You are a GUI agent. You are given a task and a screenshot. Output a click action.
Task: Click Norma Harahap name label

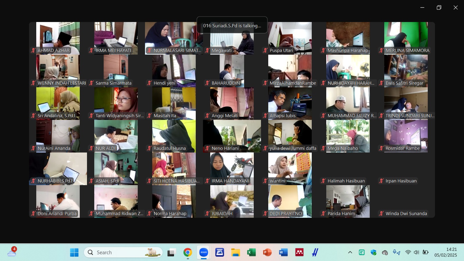[170, 213]
